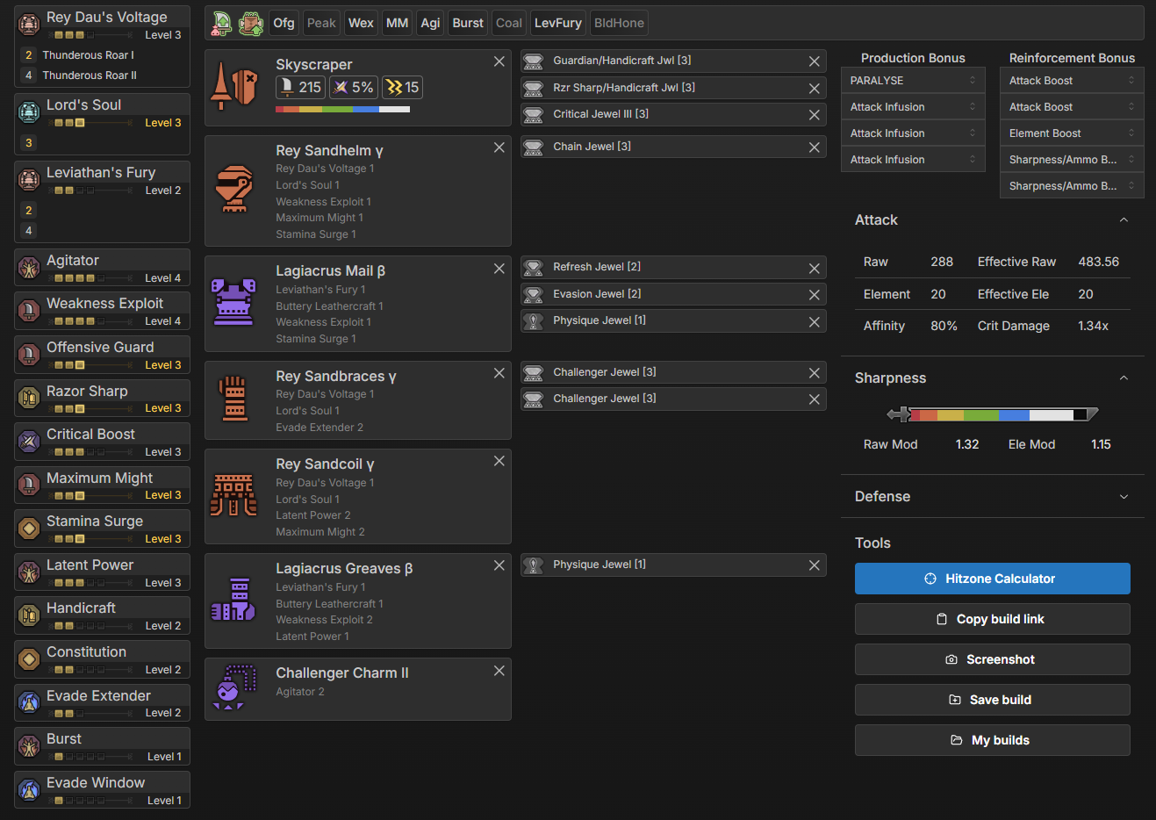Click the Latent Power skill icon
Viewport: 1156px width, 820px height.
coord(29,572)
